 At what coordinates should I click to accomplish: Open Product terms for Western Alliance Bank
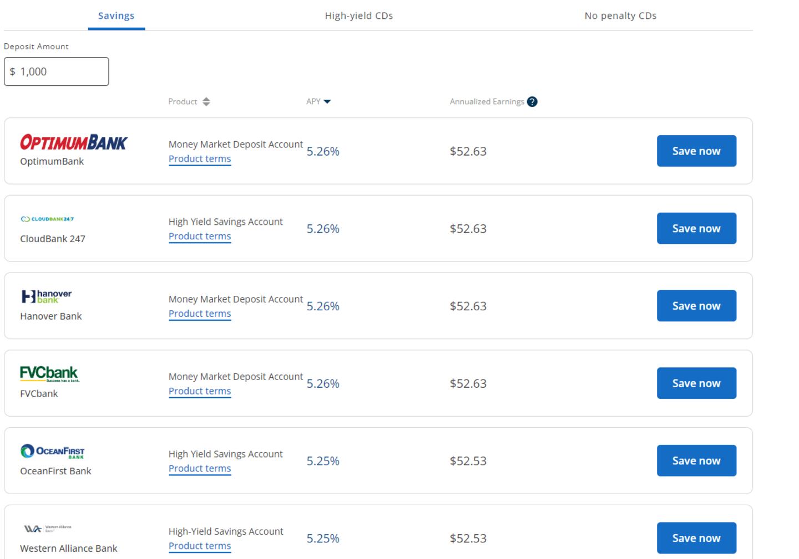point(200,546)
